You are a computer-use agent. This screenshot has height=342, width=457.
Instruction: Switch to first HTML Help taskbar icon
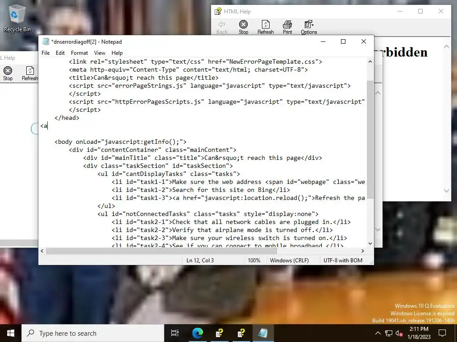click(x=219, y=333)
